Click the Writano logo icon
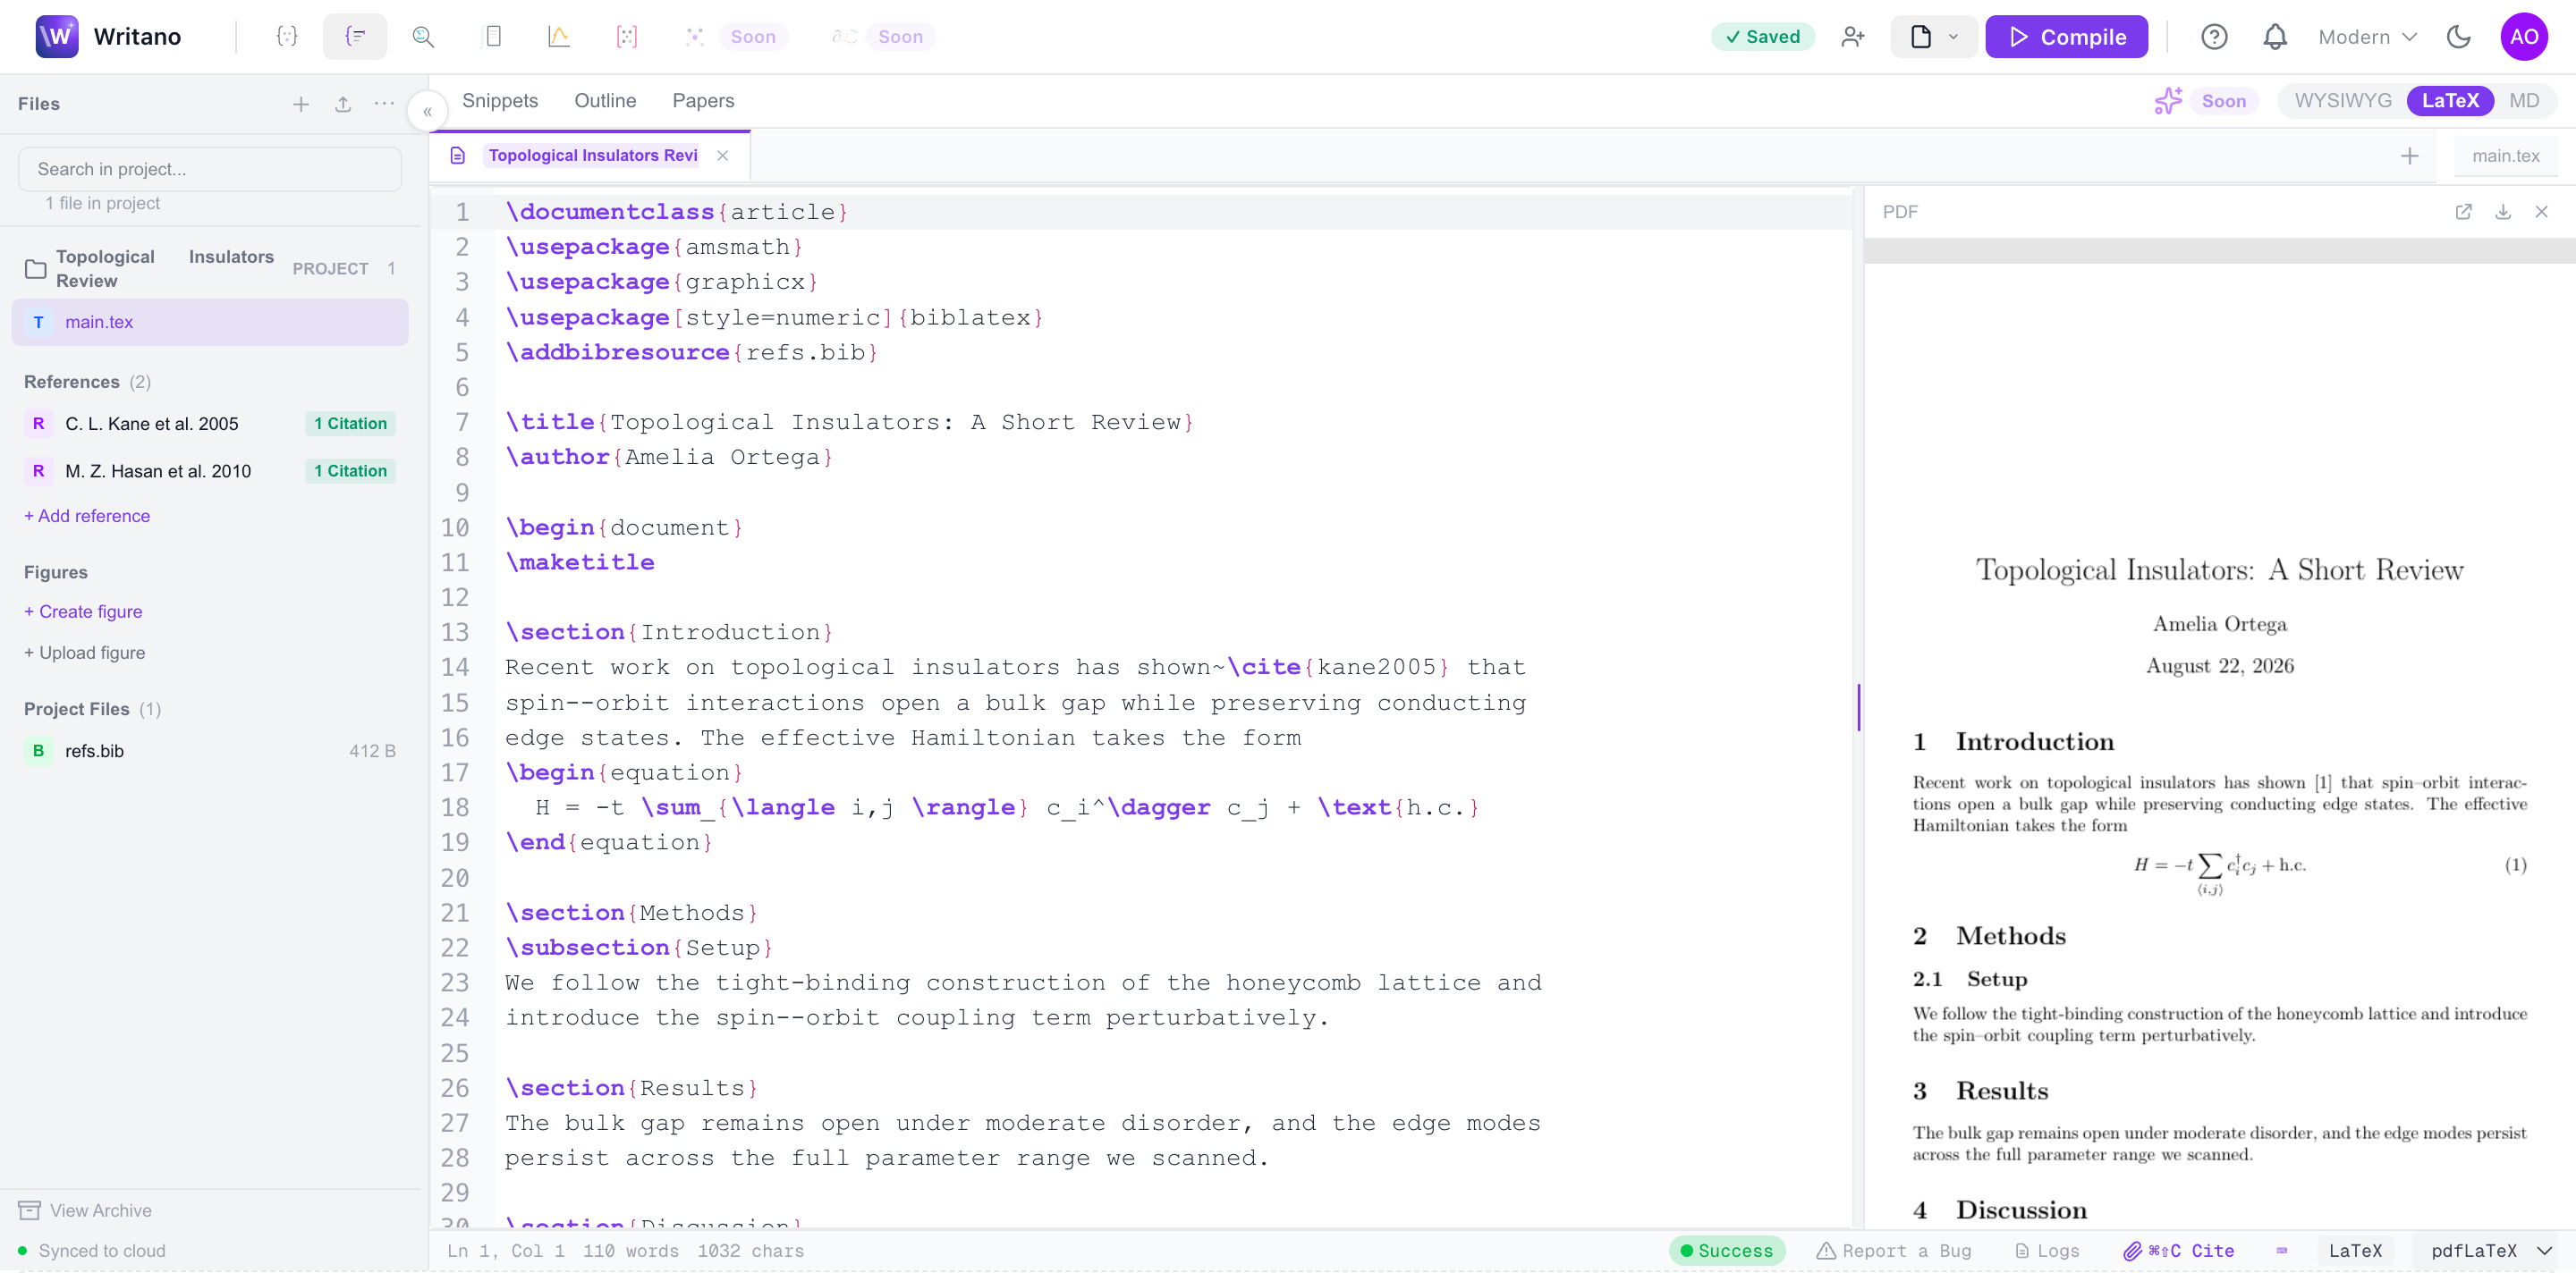 (x=57, y=37)
